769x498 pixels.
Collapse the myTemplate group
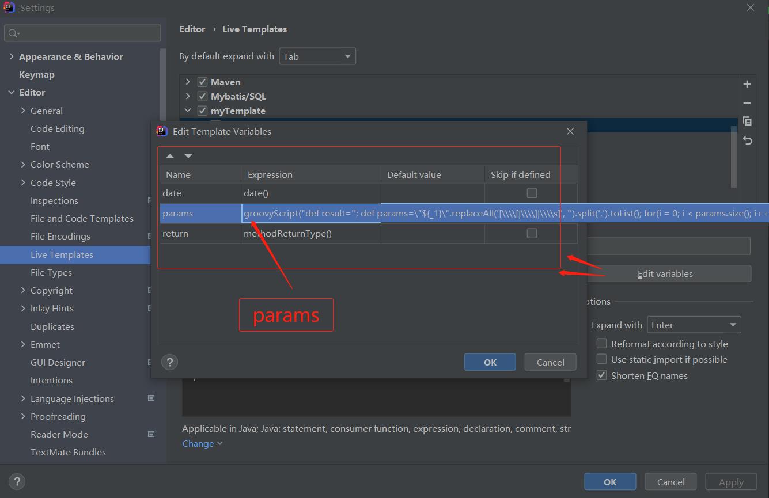[188, 111]
